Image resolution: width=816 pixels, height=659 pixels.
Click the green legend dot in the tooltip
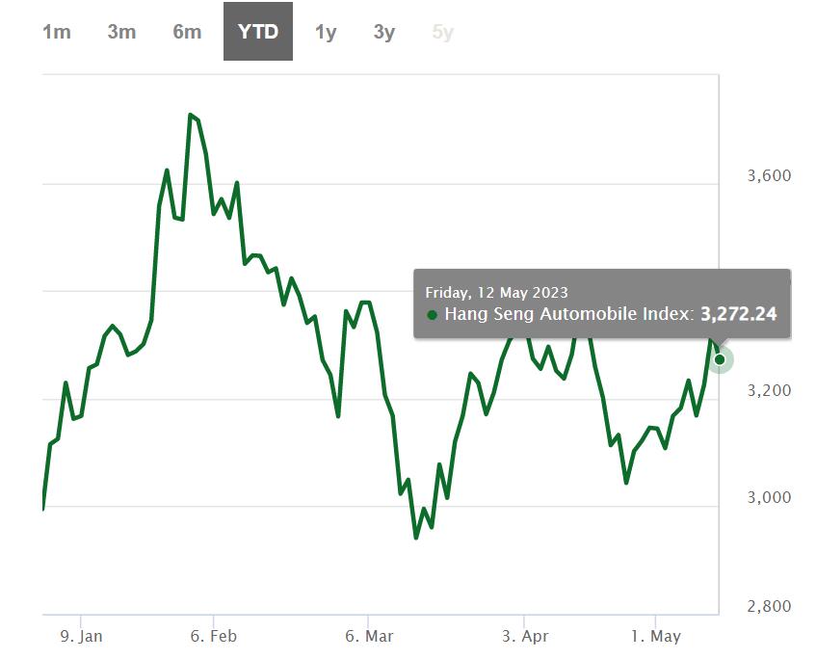(x=431, y=314)
